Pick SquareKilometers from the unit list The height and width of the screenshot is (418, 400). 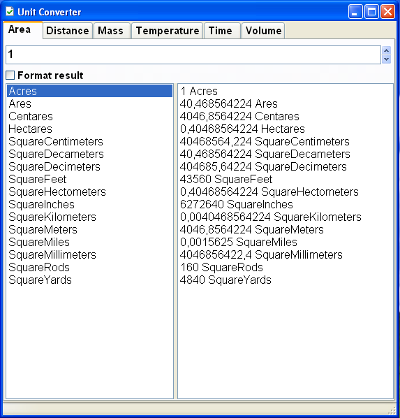[90, 217]
